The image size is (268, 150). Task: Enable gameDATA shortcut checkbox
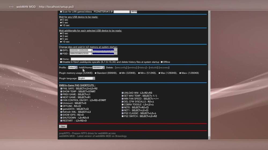tap(61, 109)
